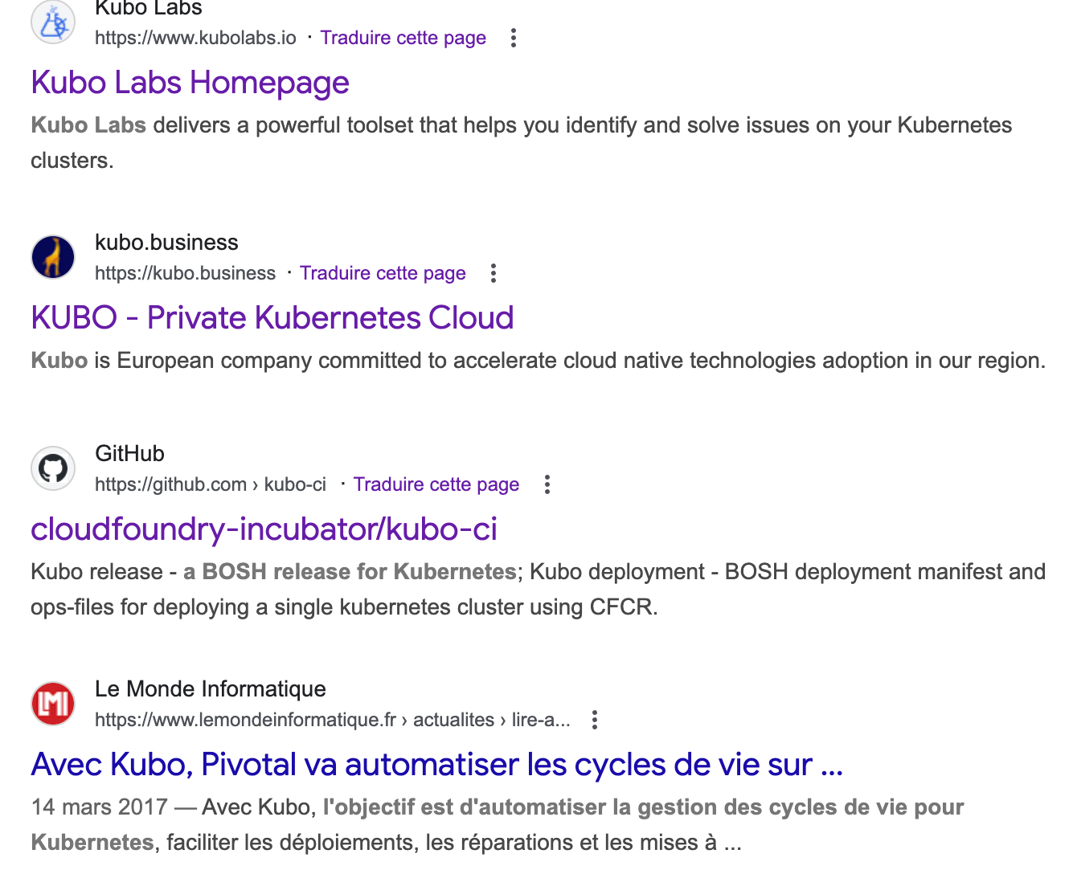Open the three-dot menu for the lemondeinformatique.fr result
1073x870 pixels.
coord(595,720)
